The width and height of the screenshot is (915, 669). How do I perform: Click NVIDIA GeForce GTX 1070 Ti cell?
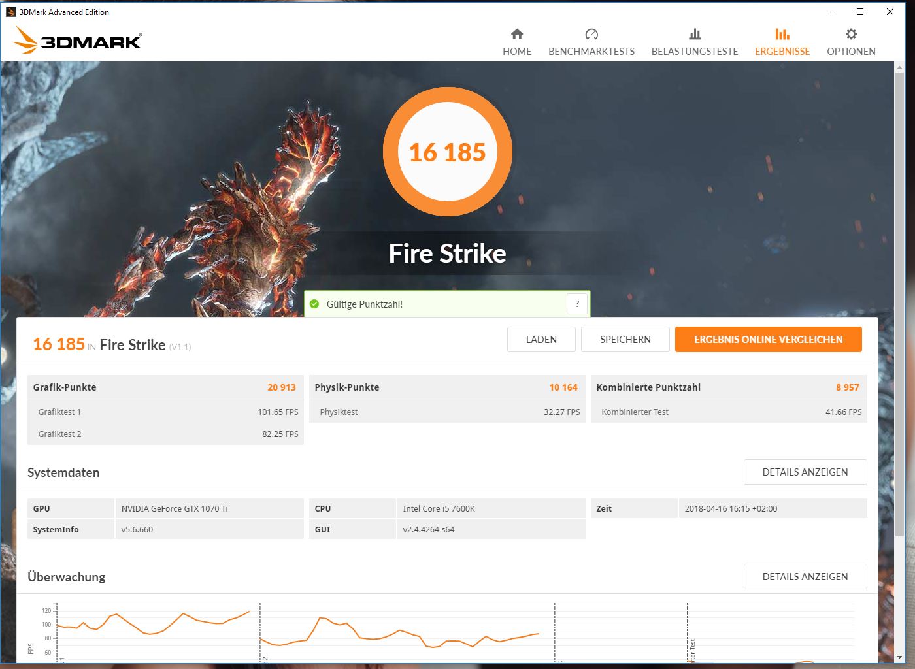click(x=209, y=508)
